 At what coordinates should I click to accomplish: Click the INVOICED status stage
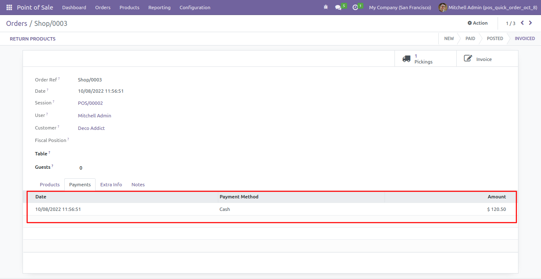point(525,38)
